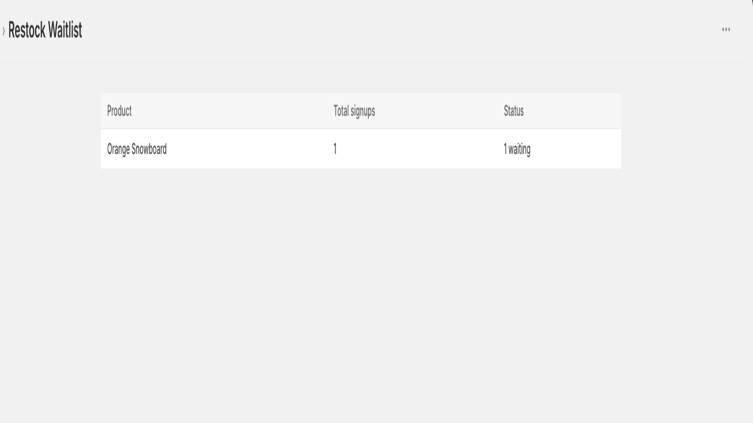The image size is (753, 423).
Task: Open the Orange Snowboard product entry
Action: (x=137, y=149)
